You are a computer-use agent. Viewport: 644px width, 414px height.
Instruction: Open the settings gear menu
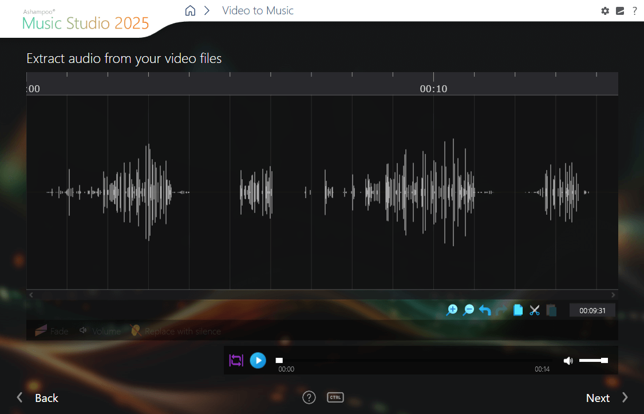[605, 11]
